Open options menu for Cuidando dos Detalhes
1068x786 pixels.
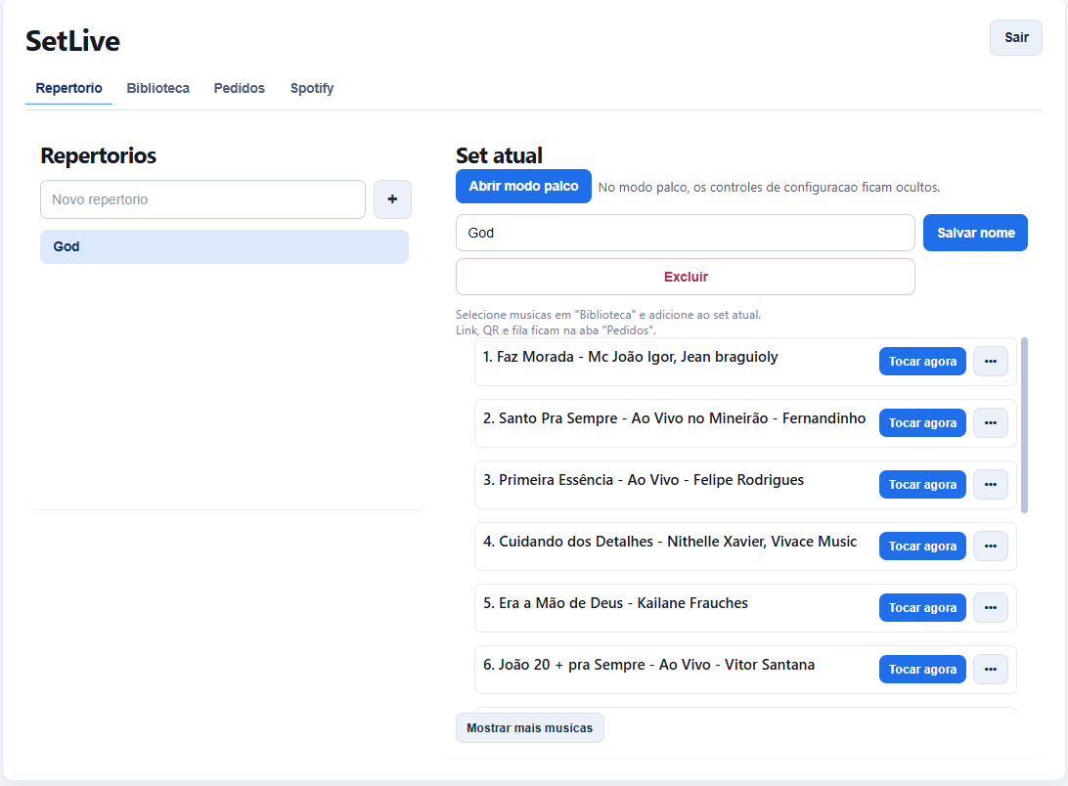pyautogui.click(x=990, y=546)
